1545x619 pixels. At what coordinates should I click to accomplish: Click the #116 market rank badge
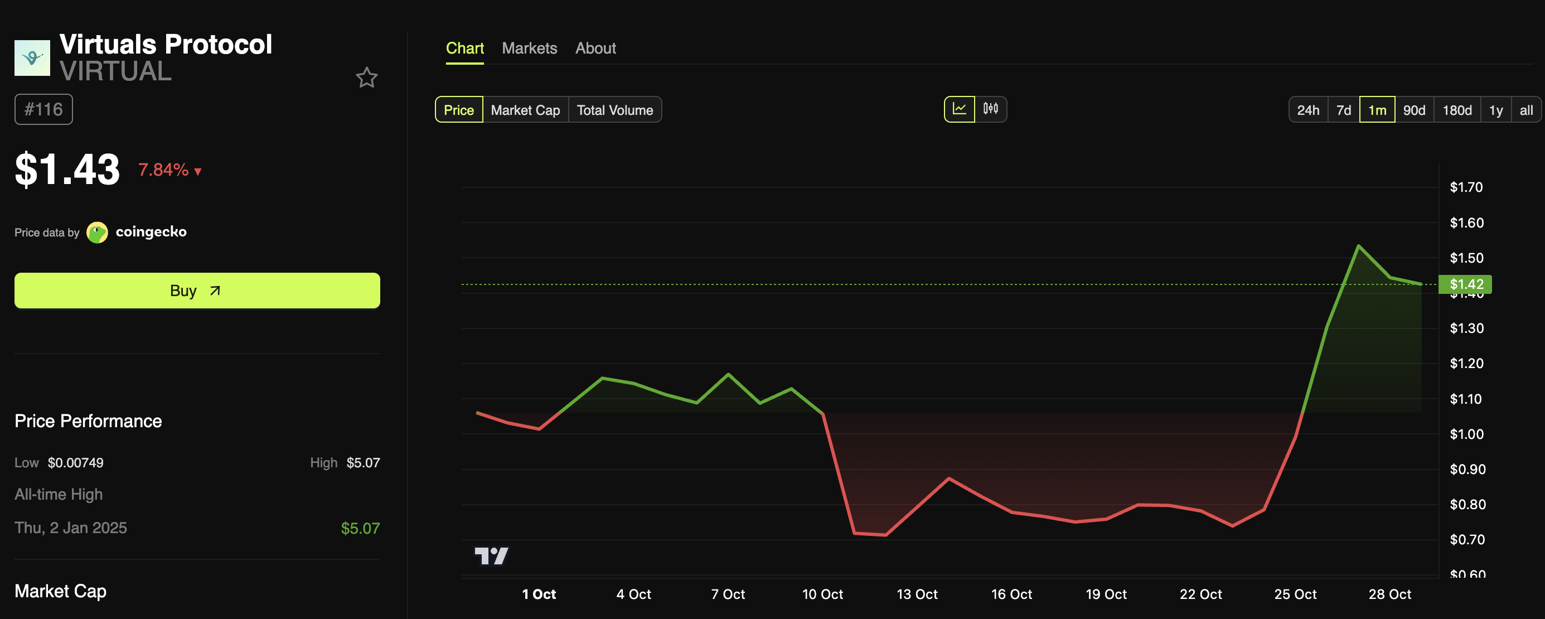[x=42, y=109]
